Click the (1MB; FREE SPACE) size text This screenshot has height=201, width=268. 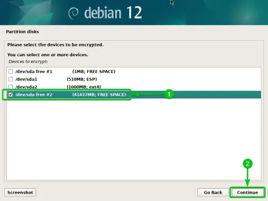94,71
